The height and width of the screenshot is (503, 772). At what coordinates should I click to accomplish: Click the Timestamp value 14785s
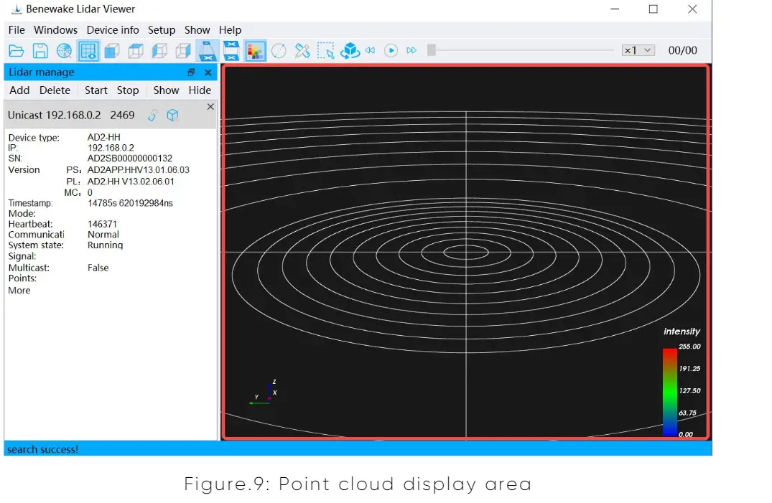click(131, 203)
